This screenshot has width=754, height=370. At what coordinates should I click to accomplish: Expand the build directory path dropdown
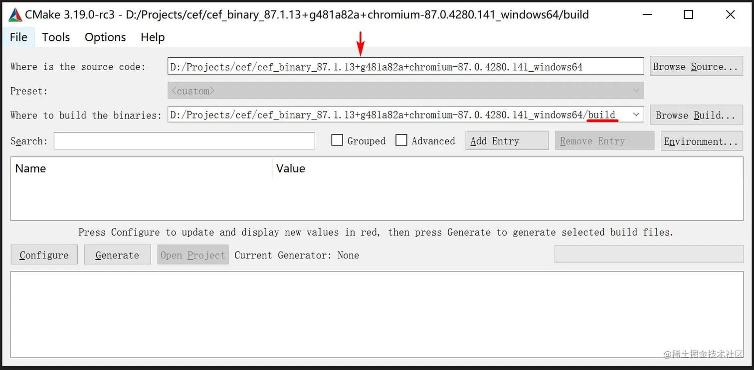tap(637, 115)
